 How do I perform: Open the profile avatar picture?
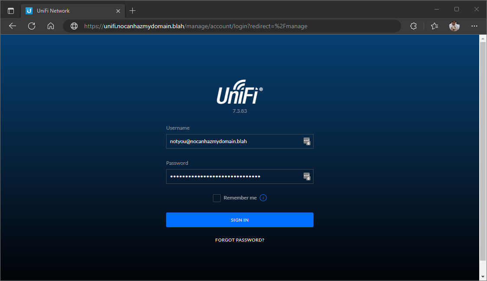coord(454,26)
